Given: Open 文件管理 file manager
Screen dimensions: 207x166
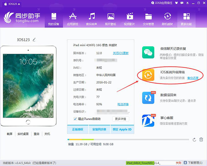Looking at the screenshot, I should coord(148,19).
